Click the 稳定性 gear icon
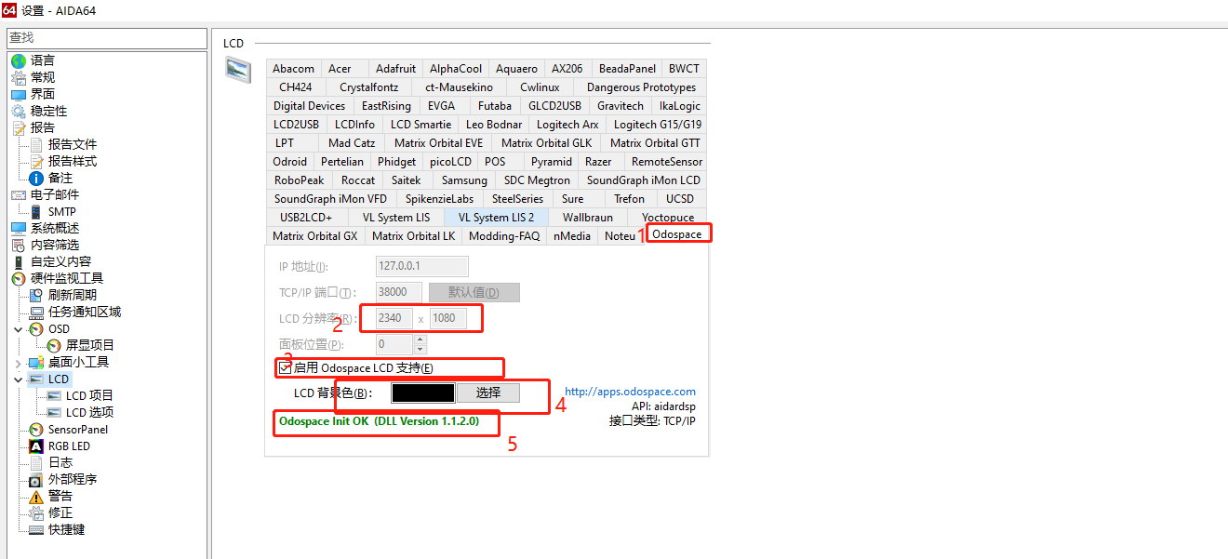 (19, 111)
